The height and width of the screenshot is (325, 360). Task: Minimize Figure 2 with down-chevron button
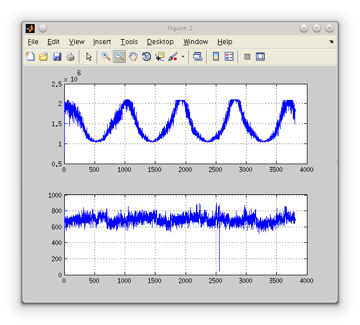[304, 28]
